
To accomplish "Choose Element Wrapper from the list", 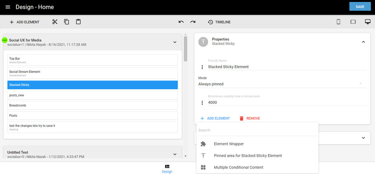I will point(228,144).
